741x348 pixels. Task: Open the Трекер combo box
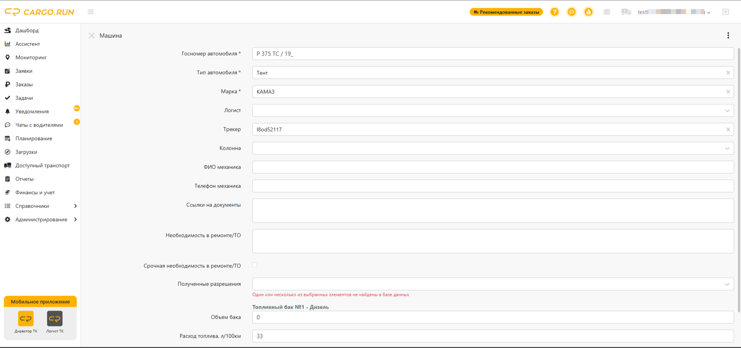click(493, 129)
